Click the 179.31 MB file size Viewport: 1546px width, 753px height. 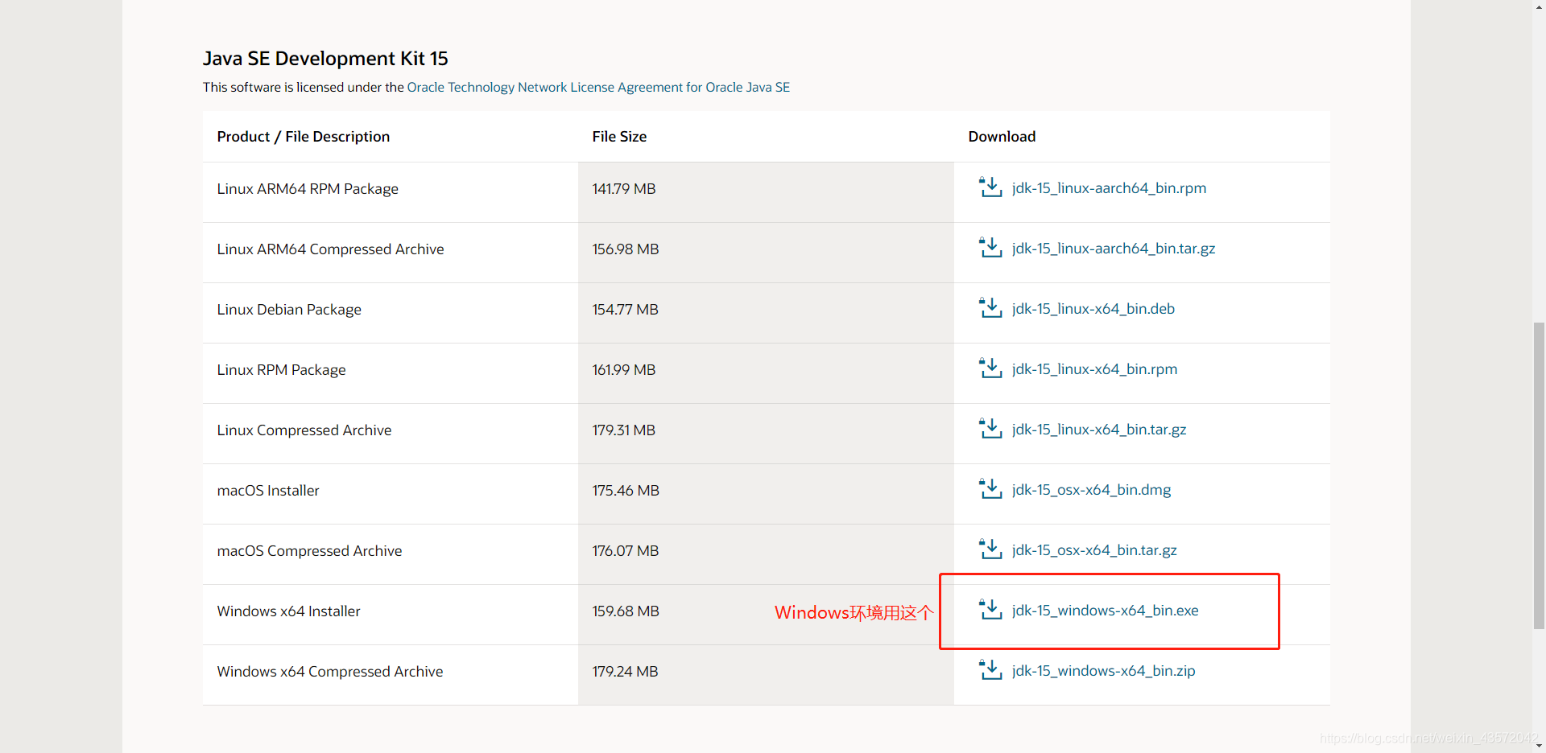624,430
